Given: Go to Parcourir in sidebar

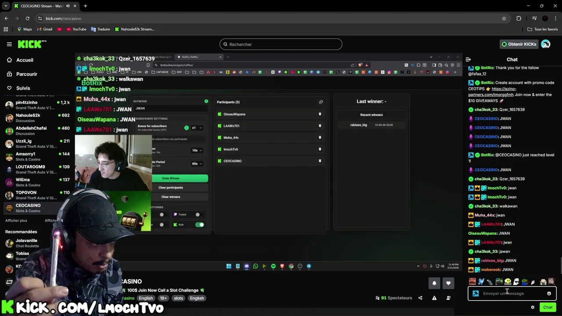Looking at the screenshot, I should coord(26,74).
